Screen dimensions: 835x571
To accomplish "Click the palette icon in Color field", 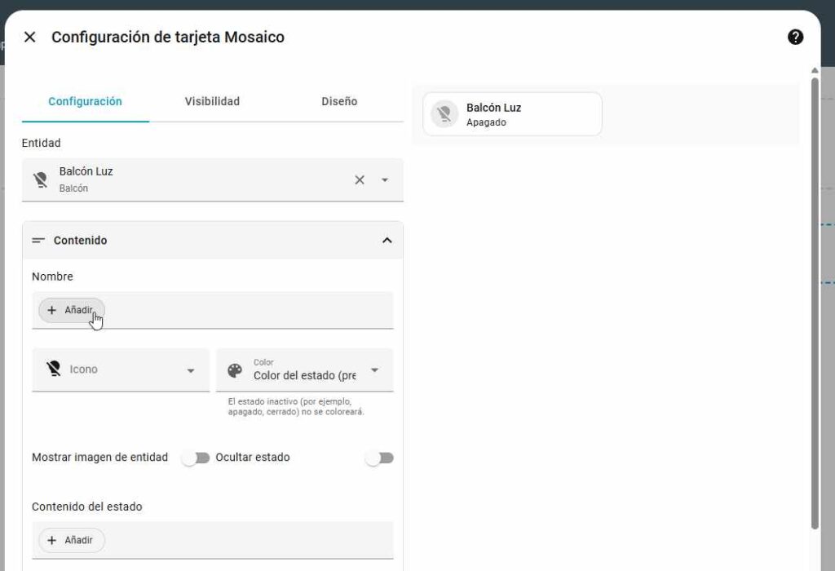I will pyautogui.click(x=235, y=370).
